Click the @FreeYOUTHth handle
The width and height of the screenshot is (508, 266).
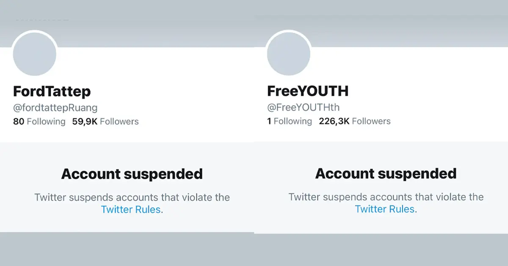point(303,108)
